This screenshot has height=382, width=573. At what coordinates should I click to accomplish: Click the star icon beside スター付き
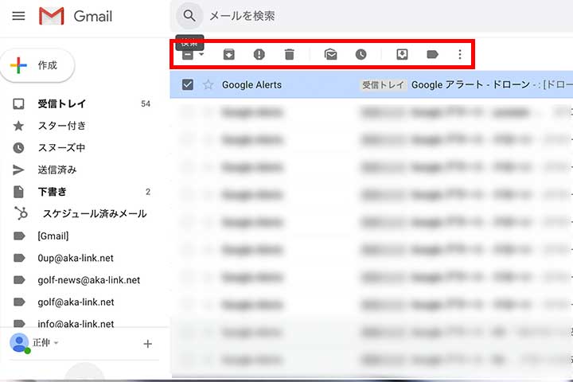tap(18, 126)
